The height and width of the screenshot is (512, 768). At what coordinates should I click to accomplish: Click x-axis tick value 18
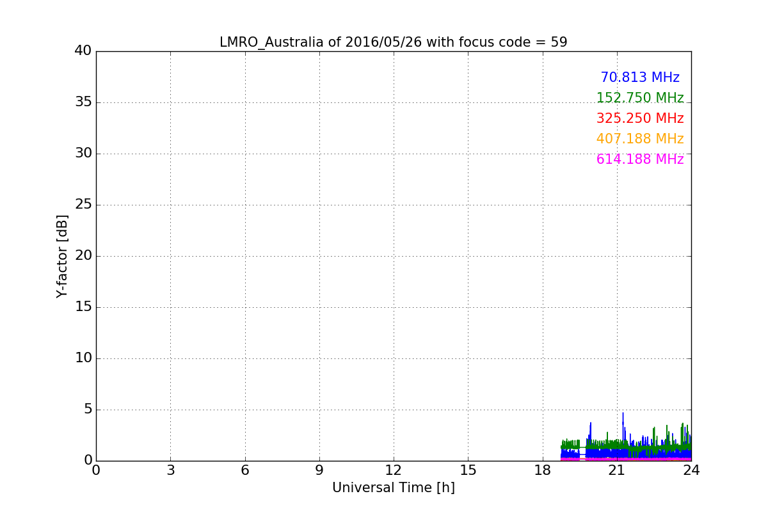pos(542,470)
